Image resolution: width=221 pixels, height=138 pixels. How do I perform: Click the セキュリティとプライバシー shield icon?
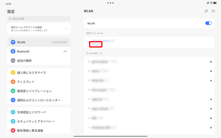pos(13,121)
